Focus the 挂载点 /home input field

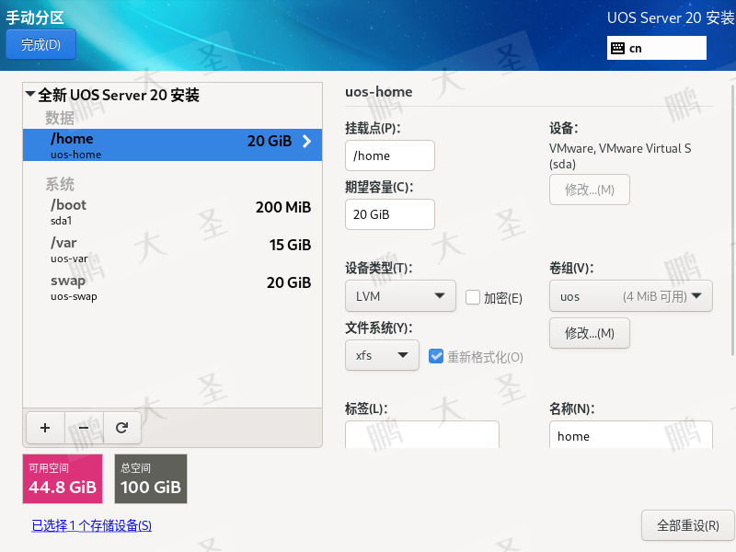coord(389,155)
